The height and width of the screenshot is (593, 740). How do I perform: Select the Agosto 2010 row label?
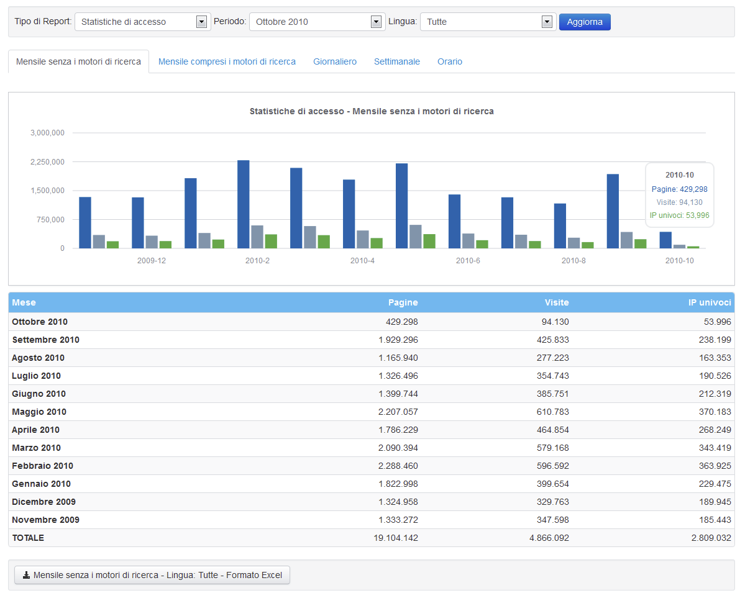pos(39,358)
